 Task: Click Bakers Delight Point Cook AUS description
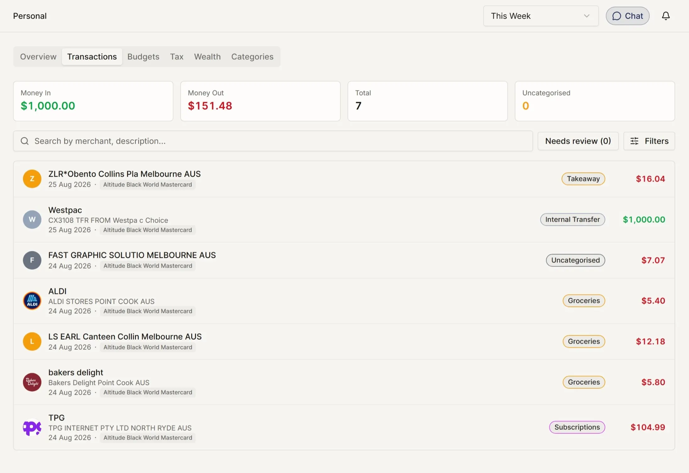coord(99,383)
